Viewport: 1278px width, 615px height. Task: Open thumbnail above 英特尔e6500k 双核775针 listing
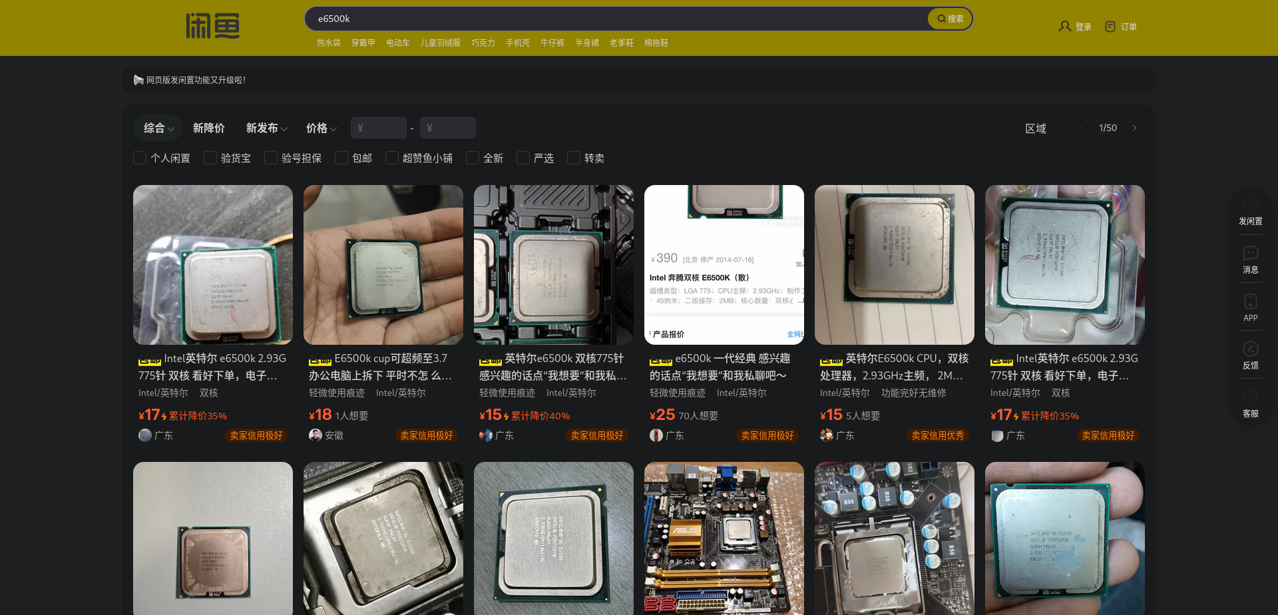click(x=554, y=265)
